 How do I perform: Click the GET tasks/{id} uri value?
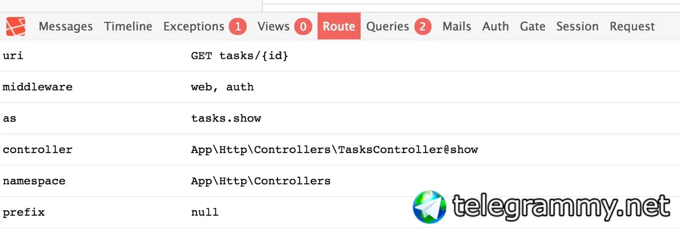click(240, 56)
